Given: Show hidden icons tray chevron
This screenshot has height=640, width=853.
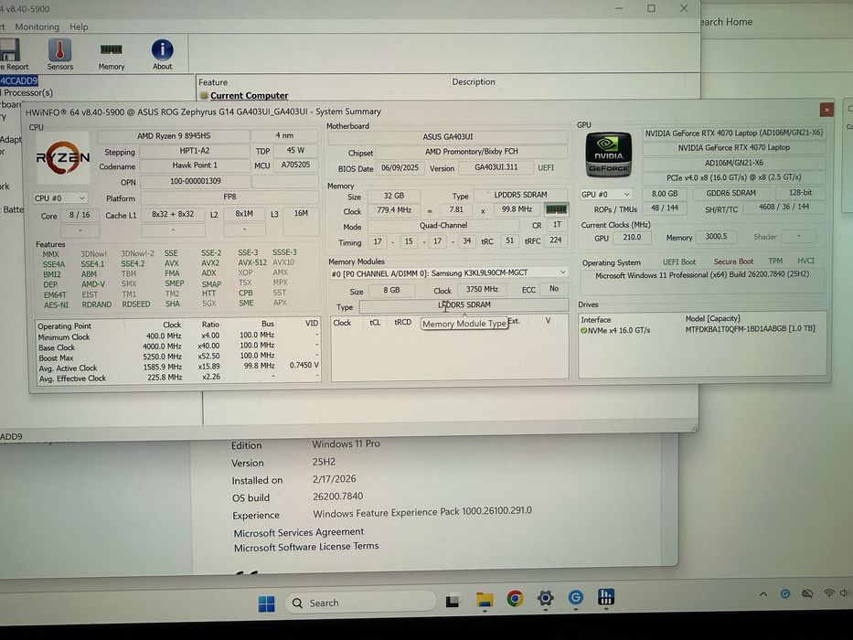Looking at the screenshot, I should point(763,594).
